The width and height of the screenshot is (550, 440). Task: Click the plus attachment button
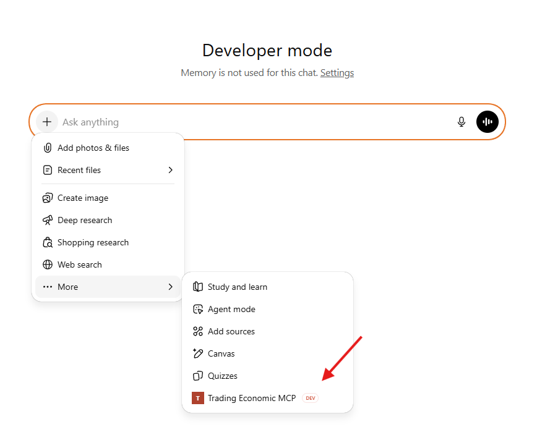tap(46, 122)
